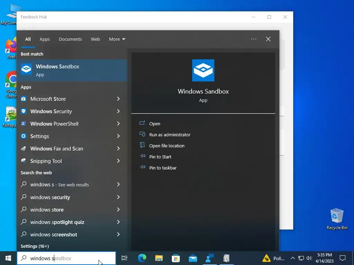
Task: Click network status tray icon
Action: [301, 258]
